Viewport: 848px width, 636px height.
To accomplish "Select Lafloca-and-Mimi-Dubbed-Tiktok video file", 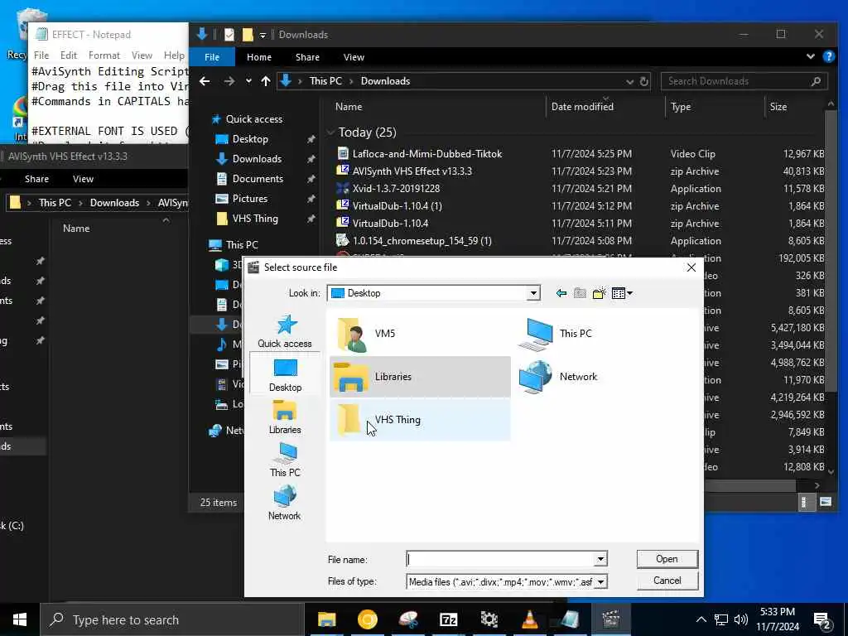I will (x=427, y=153).
